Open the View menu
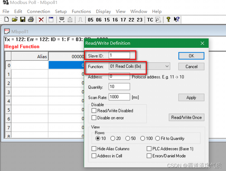Screen dimensions: 226x171 (121, 11)
